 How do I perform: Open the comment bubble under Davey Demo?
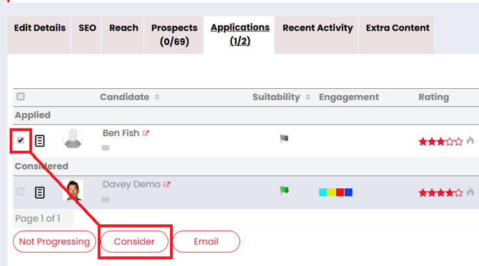pyautogui.click(x=106, y=200)
